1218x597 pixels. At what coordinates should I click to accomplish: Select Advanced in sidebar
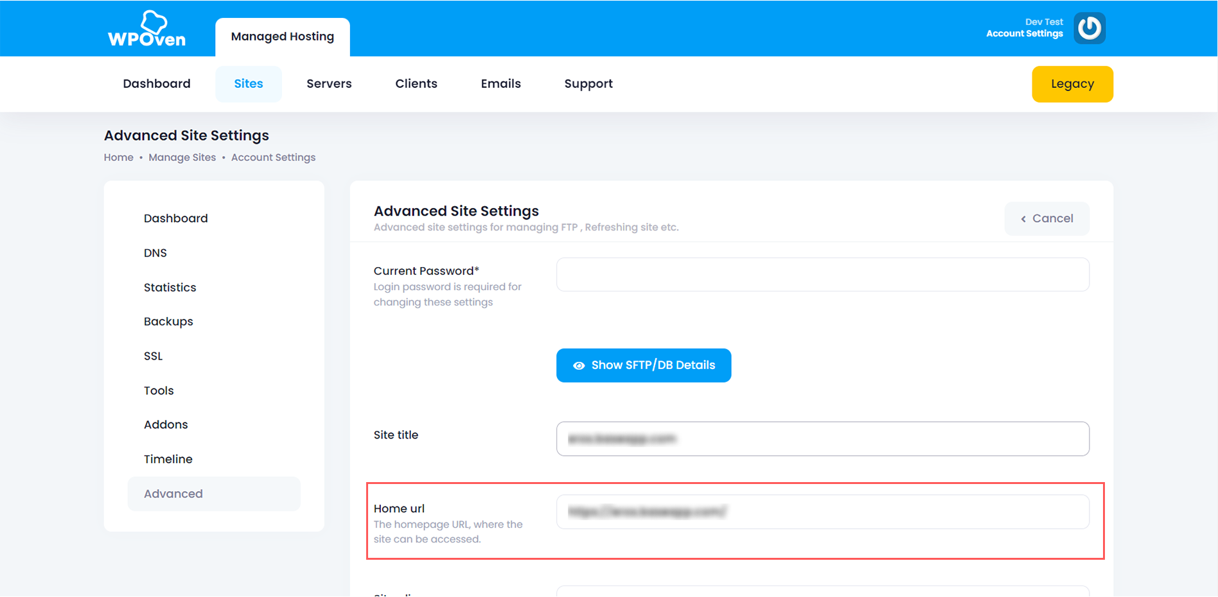click(x=214, y=494)
